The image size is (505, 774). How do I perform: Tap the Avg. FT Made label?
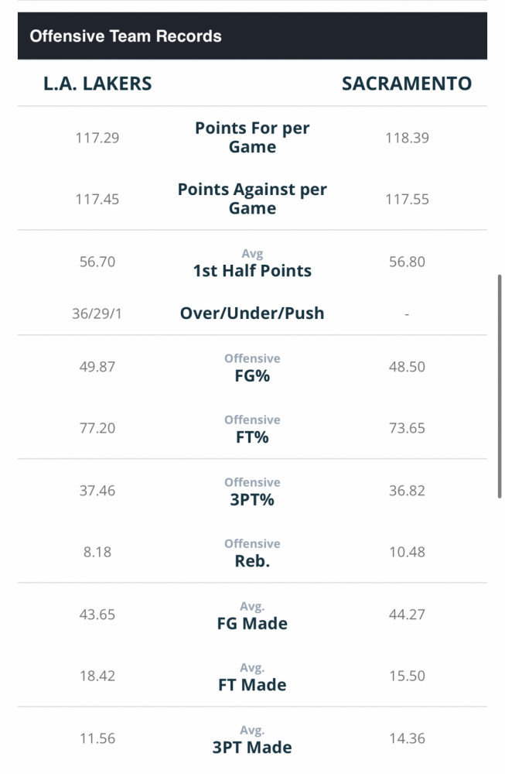(x=252, y=685)
